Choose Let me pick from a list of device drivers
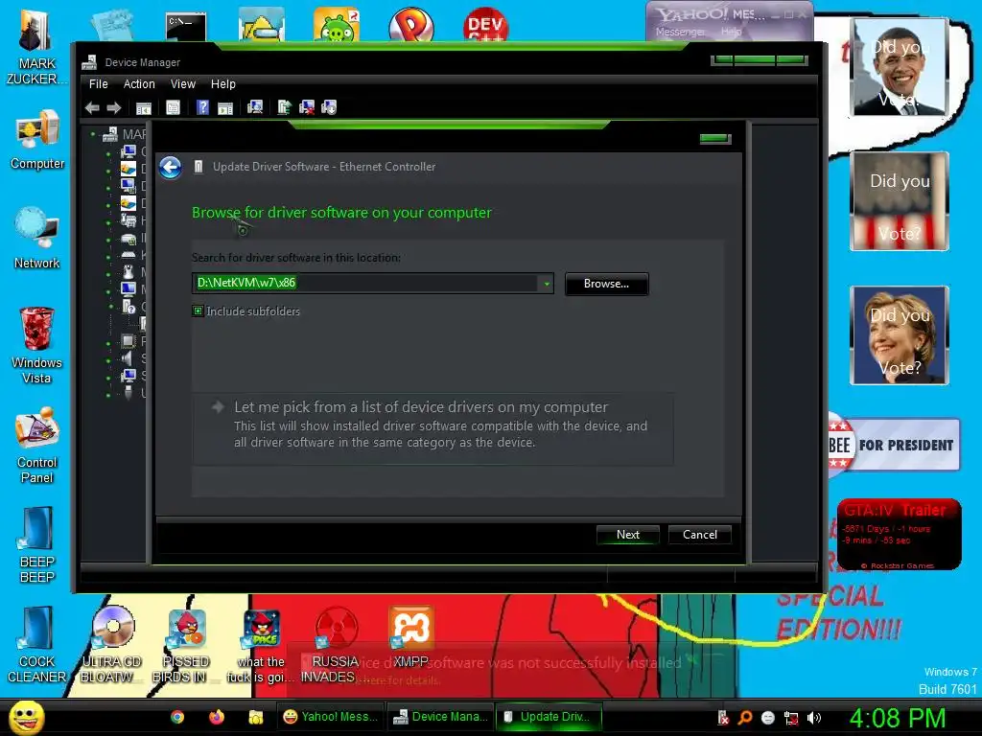The image size is (982, 736). tap(433, 428)
